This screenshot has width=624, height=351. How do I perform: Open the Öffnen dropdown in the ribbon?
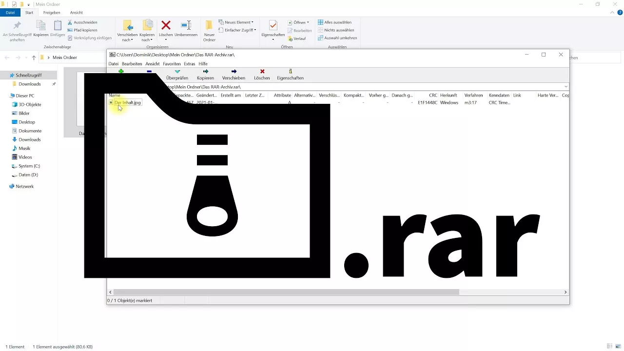click(298, 22)
